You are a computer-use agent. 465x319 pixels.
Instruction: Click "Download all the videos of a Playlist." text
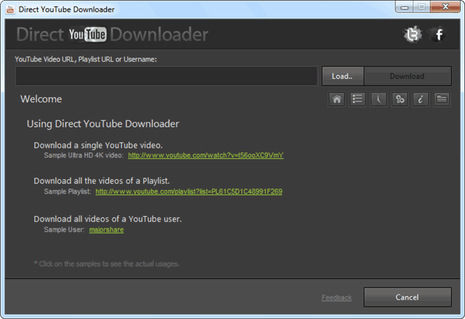[x=102, y=181]
